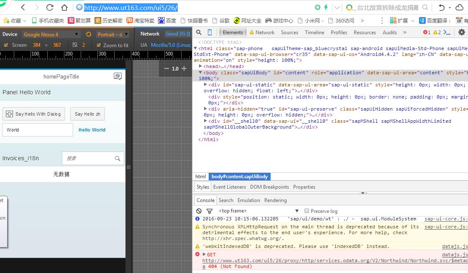Open DevTools settings gear
The height and width of the screenshot is (273, 468).
[x=461, y=32]
